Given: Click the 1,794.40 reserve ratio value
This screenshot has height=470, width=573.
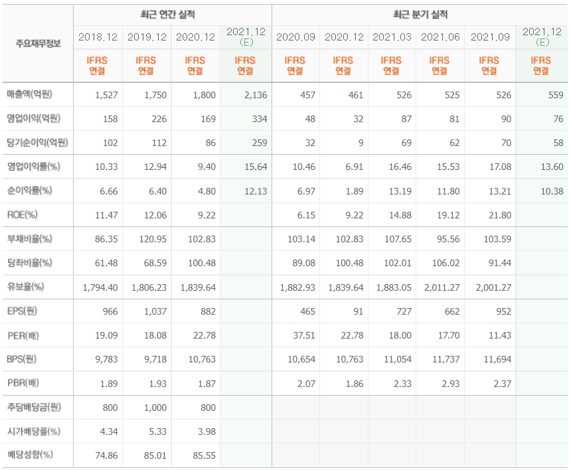Looking at the screenshot, I should [100, 288].
